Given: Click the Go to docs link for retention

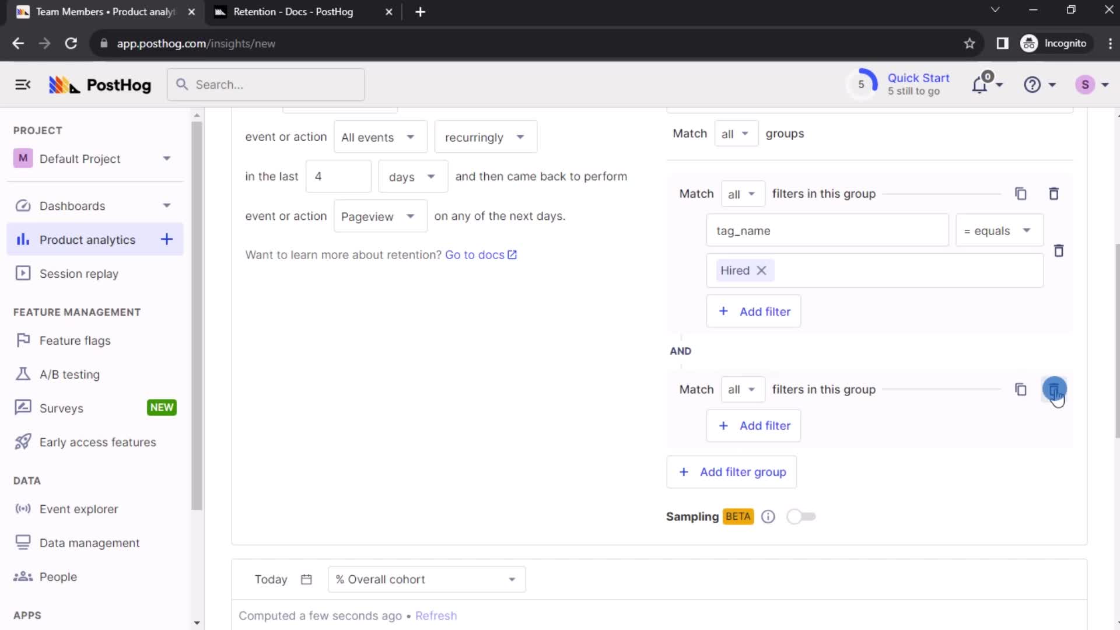Looking at the screenshot, I should tap(481, 254).
